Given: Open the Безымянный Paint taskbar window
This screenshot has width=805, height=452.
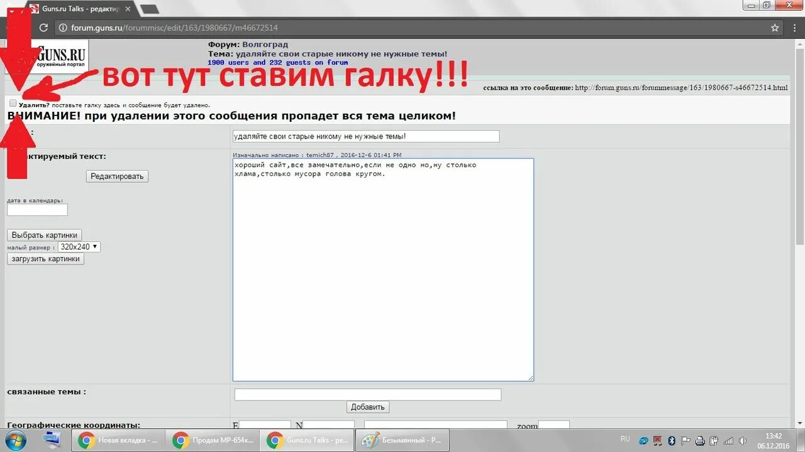Looking at the screenshot, I should click(402, 441).
